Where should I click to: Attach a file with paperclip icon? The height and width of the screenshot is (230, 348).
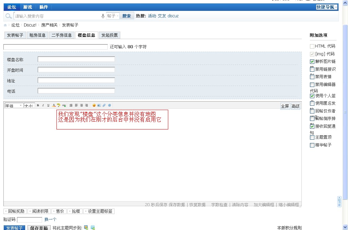coord(104,105)
